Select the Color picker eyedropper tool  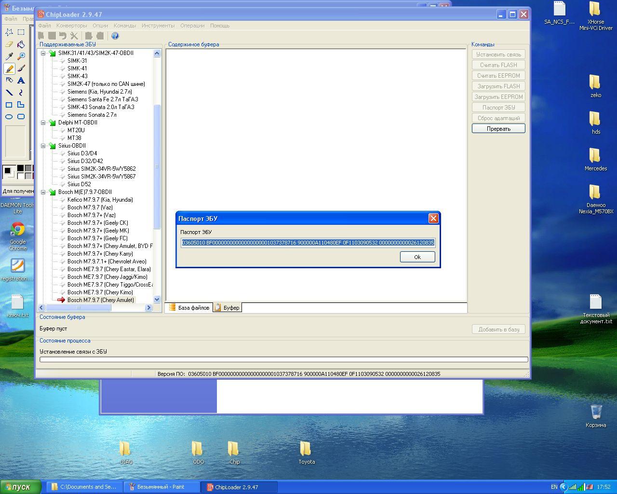point(9,56)
